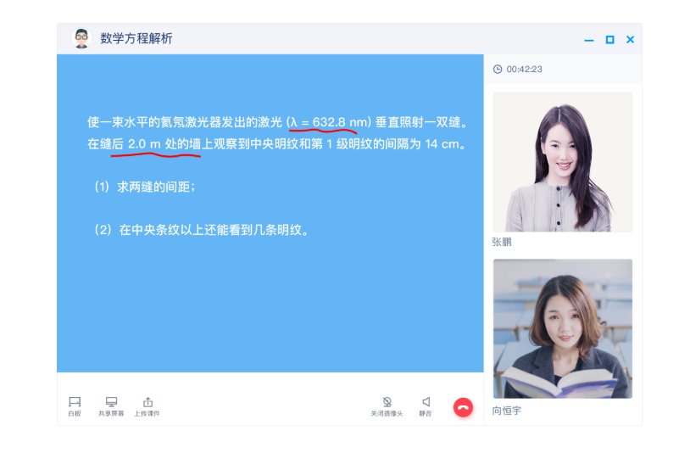Click the 张鹏 name label
This screenshot has width=690, height=453.
(502, 242)
